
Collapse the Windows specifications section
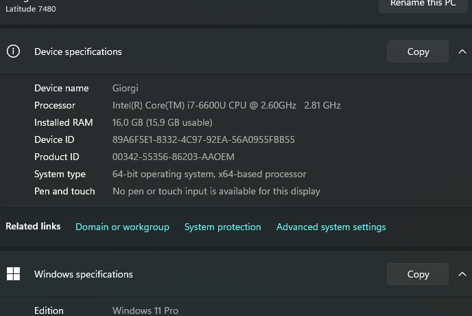(x=462, y=274)
